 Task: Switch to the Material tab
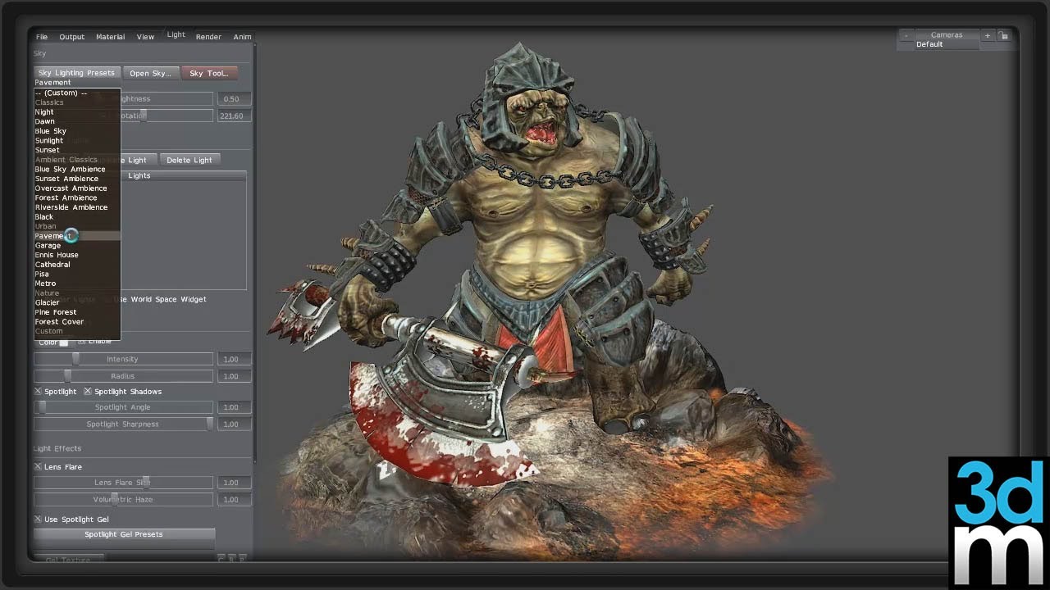click(110, 37)
